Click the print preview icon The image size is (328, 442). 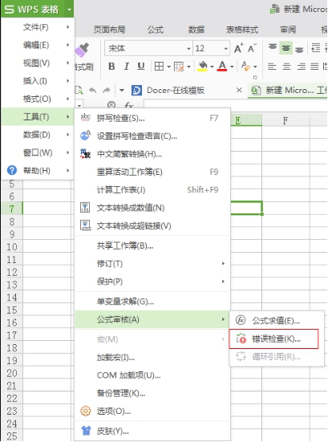pos(79,90)
